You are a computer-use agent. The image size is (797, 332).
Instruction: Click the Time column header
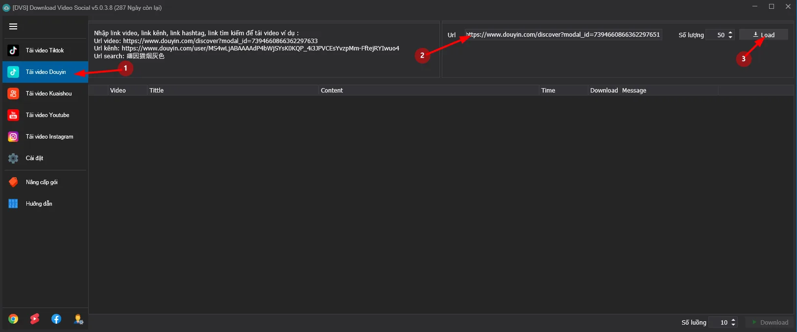pyautogui.click(x=564, y=91)
